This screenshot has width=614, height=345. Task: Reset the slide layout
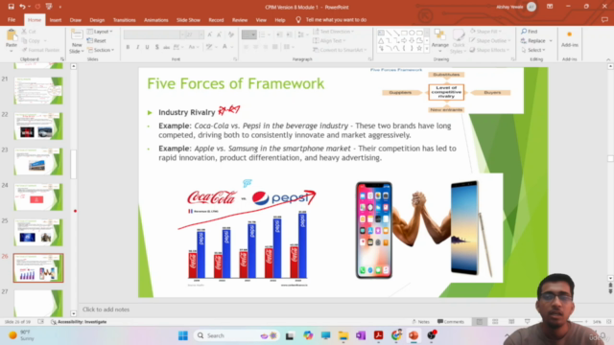tap(97, 40)
